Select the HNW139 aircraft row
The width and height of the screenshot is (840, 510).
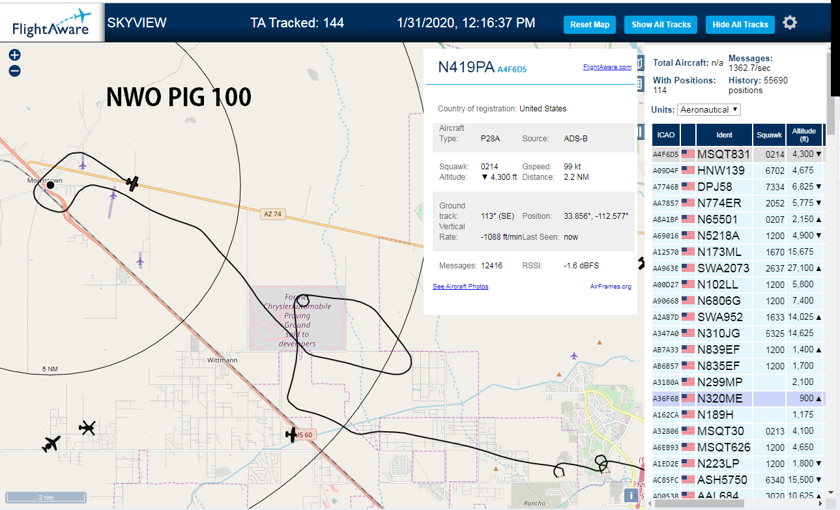pos(739,171)
